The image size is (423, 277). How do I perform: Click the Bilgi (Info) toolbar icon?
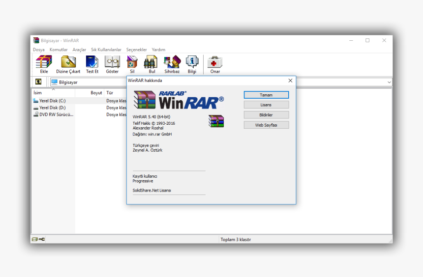[192, 62]
